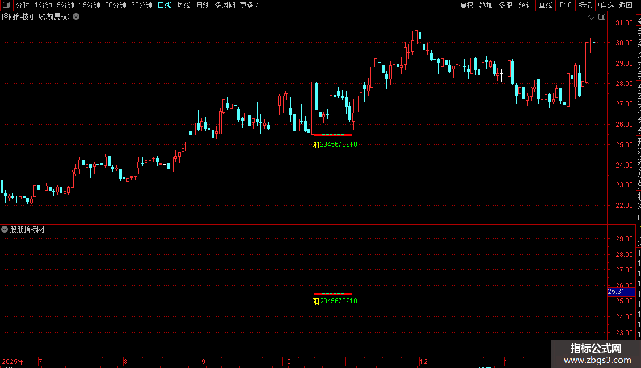Click month 11 on the time axis

[x=349, y=361]
